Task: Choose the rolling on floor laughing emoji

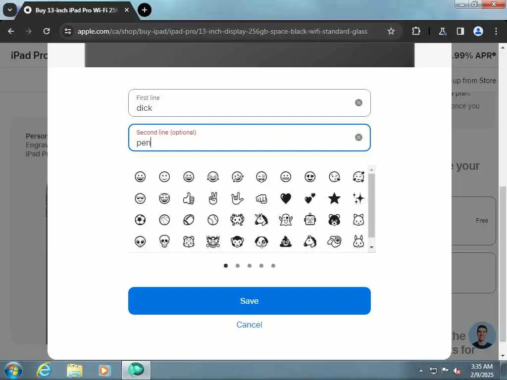Action: [x=237, y=177]
